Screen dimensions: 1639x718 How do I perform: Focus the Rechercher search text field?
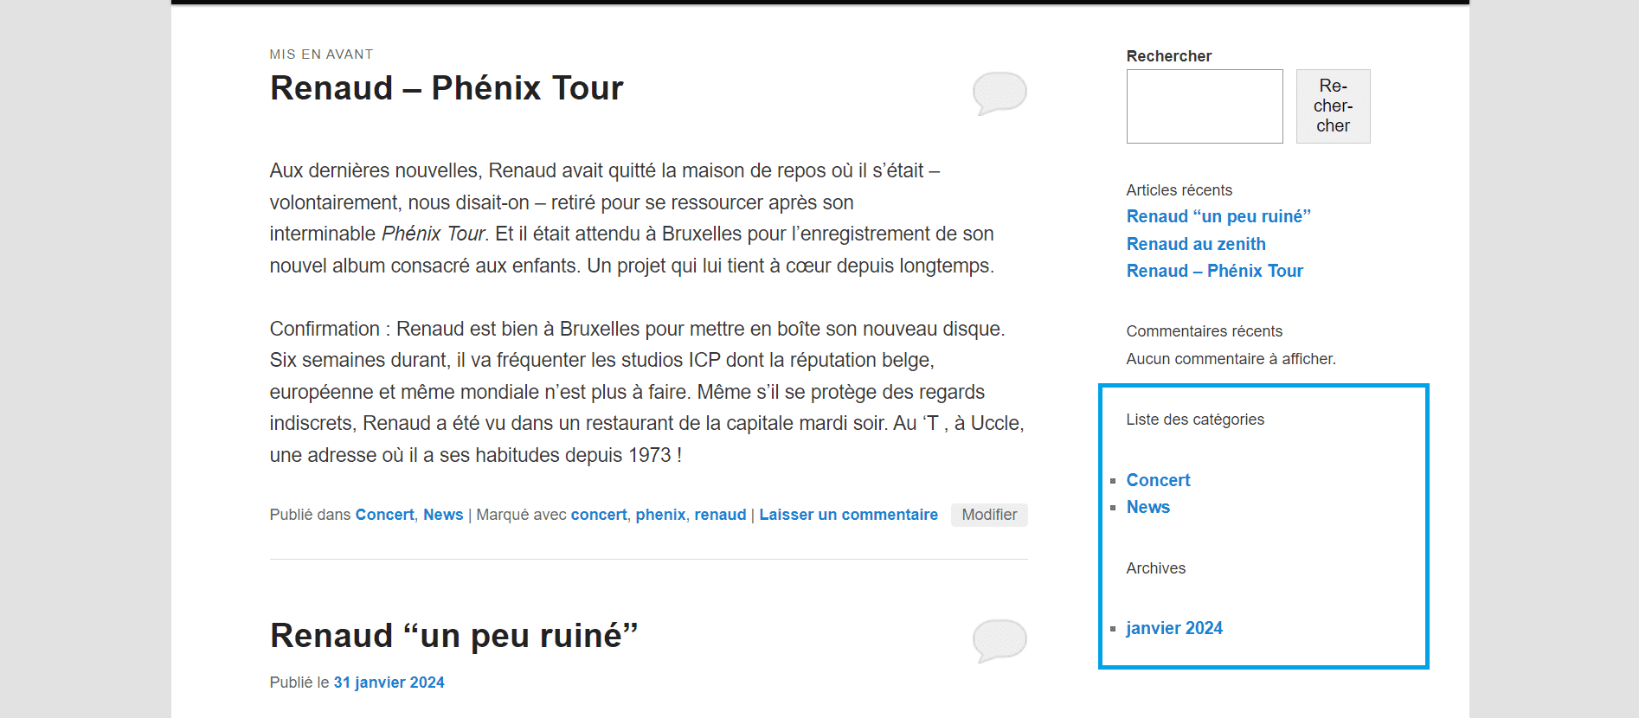[x=1205, y=106]
